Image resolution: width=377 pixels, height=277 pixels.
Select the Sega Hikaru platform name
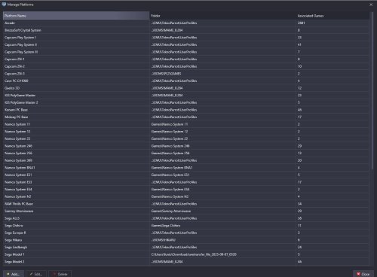tap(13, 240)
